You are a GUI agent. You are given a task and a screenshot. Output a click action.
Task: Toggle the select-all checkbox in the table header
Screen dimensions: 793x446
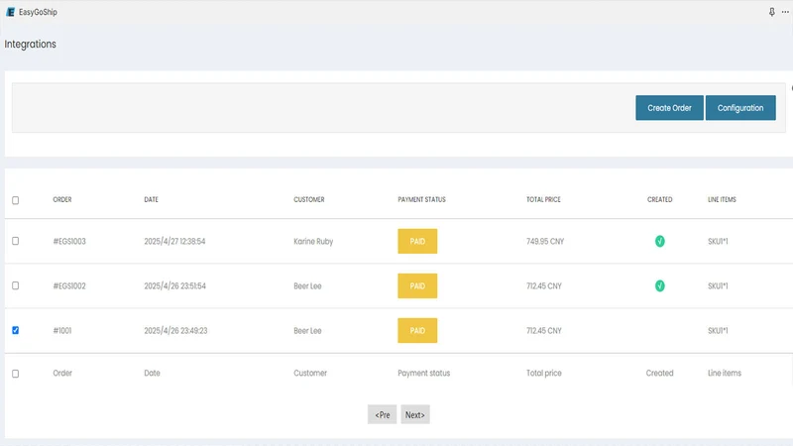15,200
